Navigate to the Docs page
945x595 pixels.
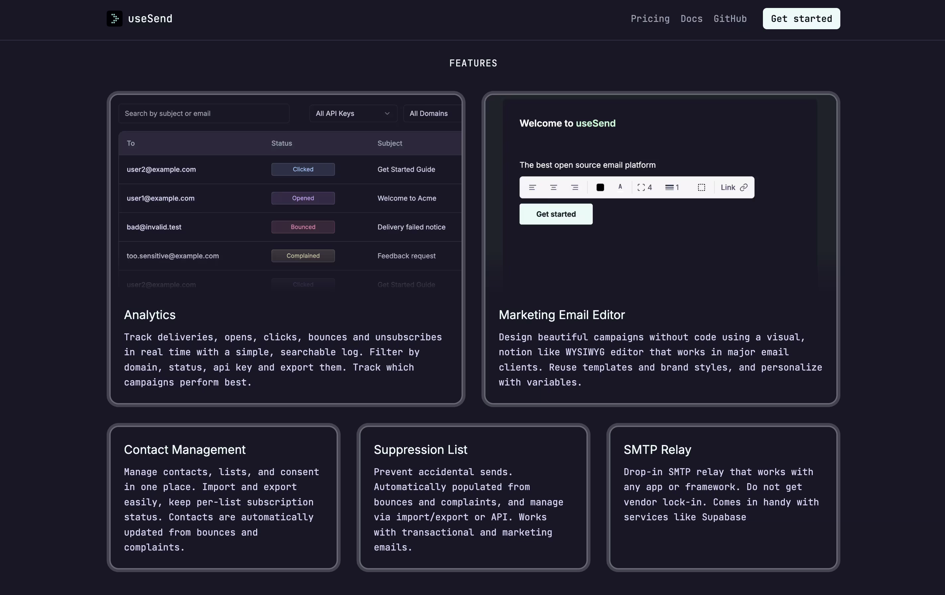click(691, 19)
